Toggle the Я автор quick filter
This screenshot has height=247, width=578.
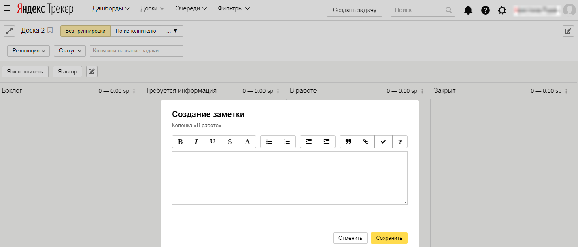pos(67,71)
